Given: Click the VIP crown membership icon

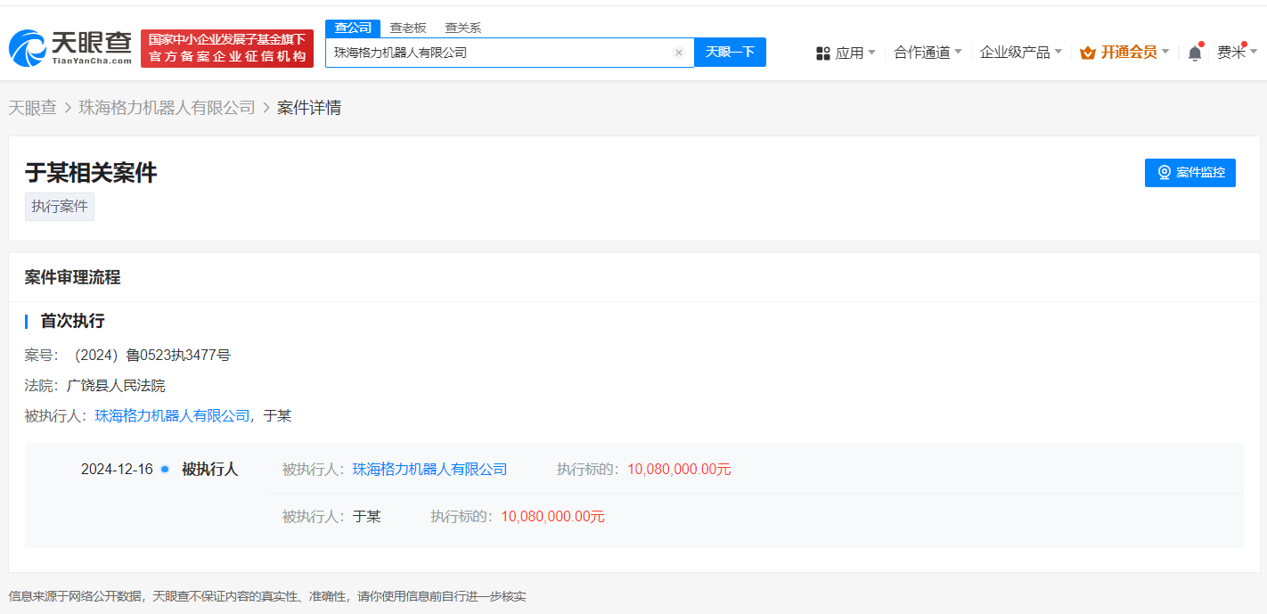Looking at the screenshot, I should coord(1087,53).
